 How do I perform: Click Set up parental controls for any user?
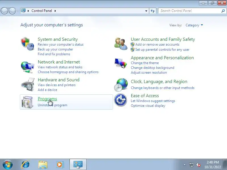click(x=162, y=50)
